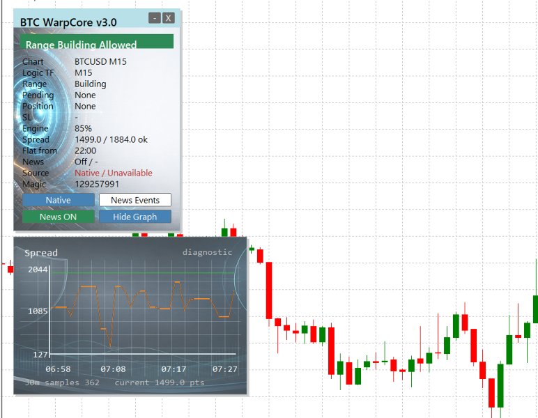Toggle the News ON button

(x=59, y=217)
